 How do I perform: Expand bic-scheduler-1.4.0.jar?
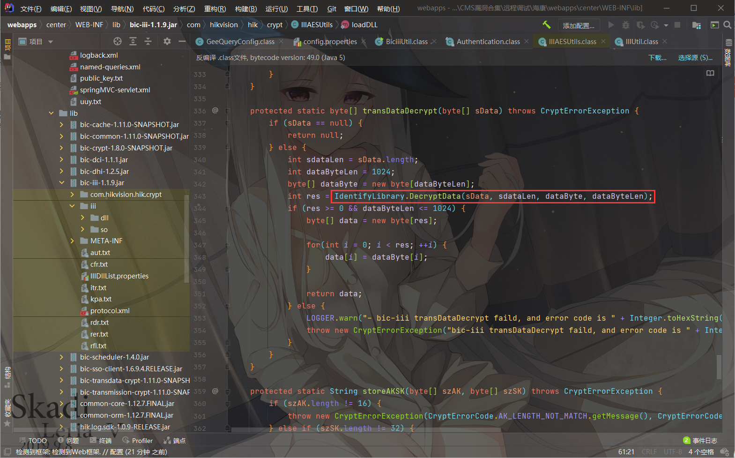point(61,357)
